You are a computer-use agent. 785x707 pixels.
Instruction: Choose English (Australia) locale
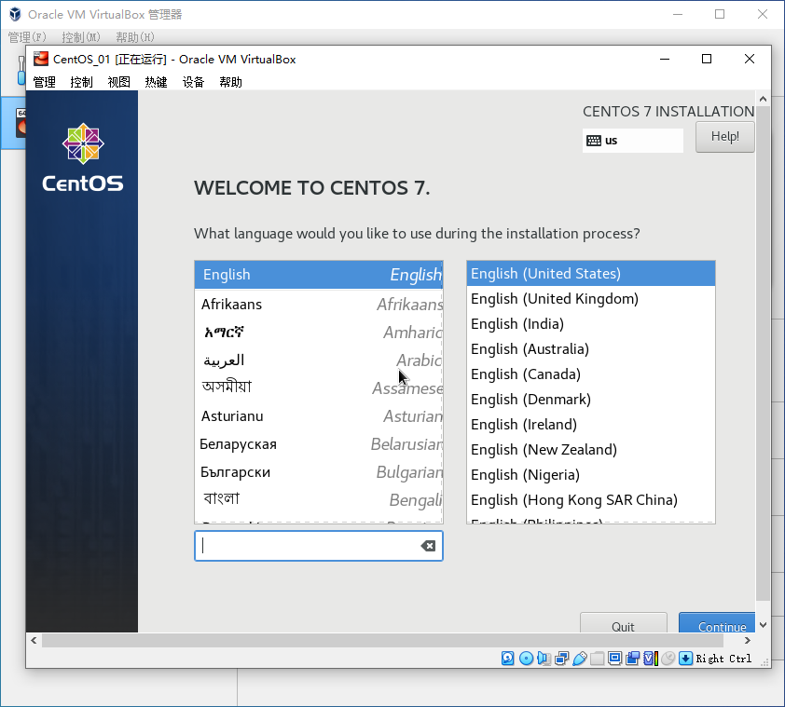[591, 348]
